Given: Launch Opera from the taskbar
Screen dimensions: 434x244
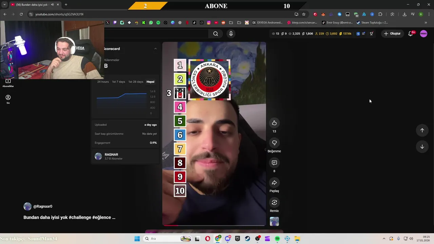Looking at the screenshot, I should pos(208,239).
